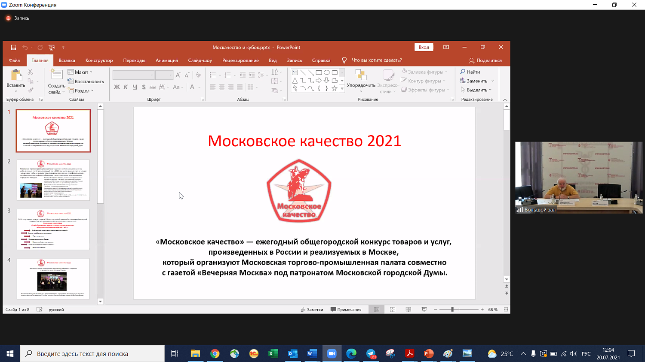
Task: Switch to Design (Конструктор) tab
Action: [99, 60]
